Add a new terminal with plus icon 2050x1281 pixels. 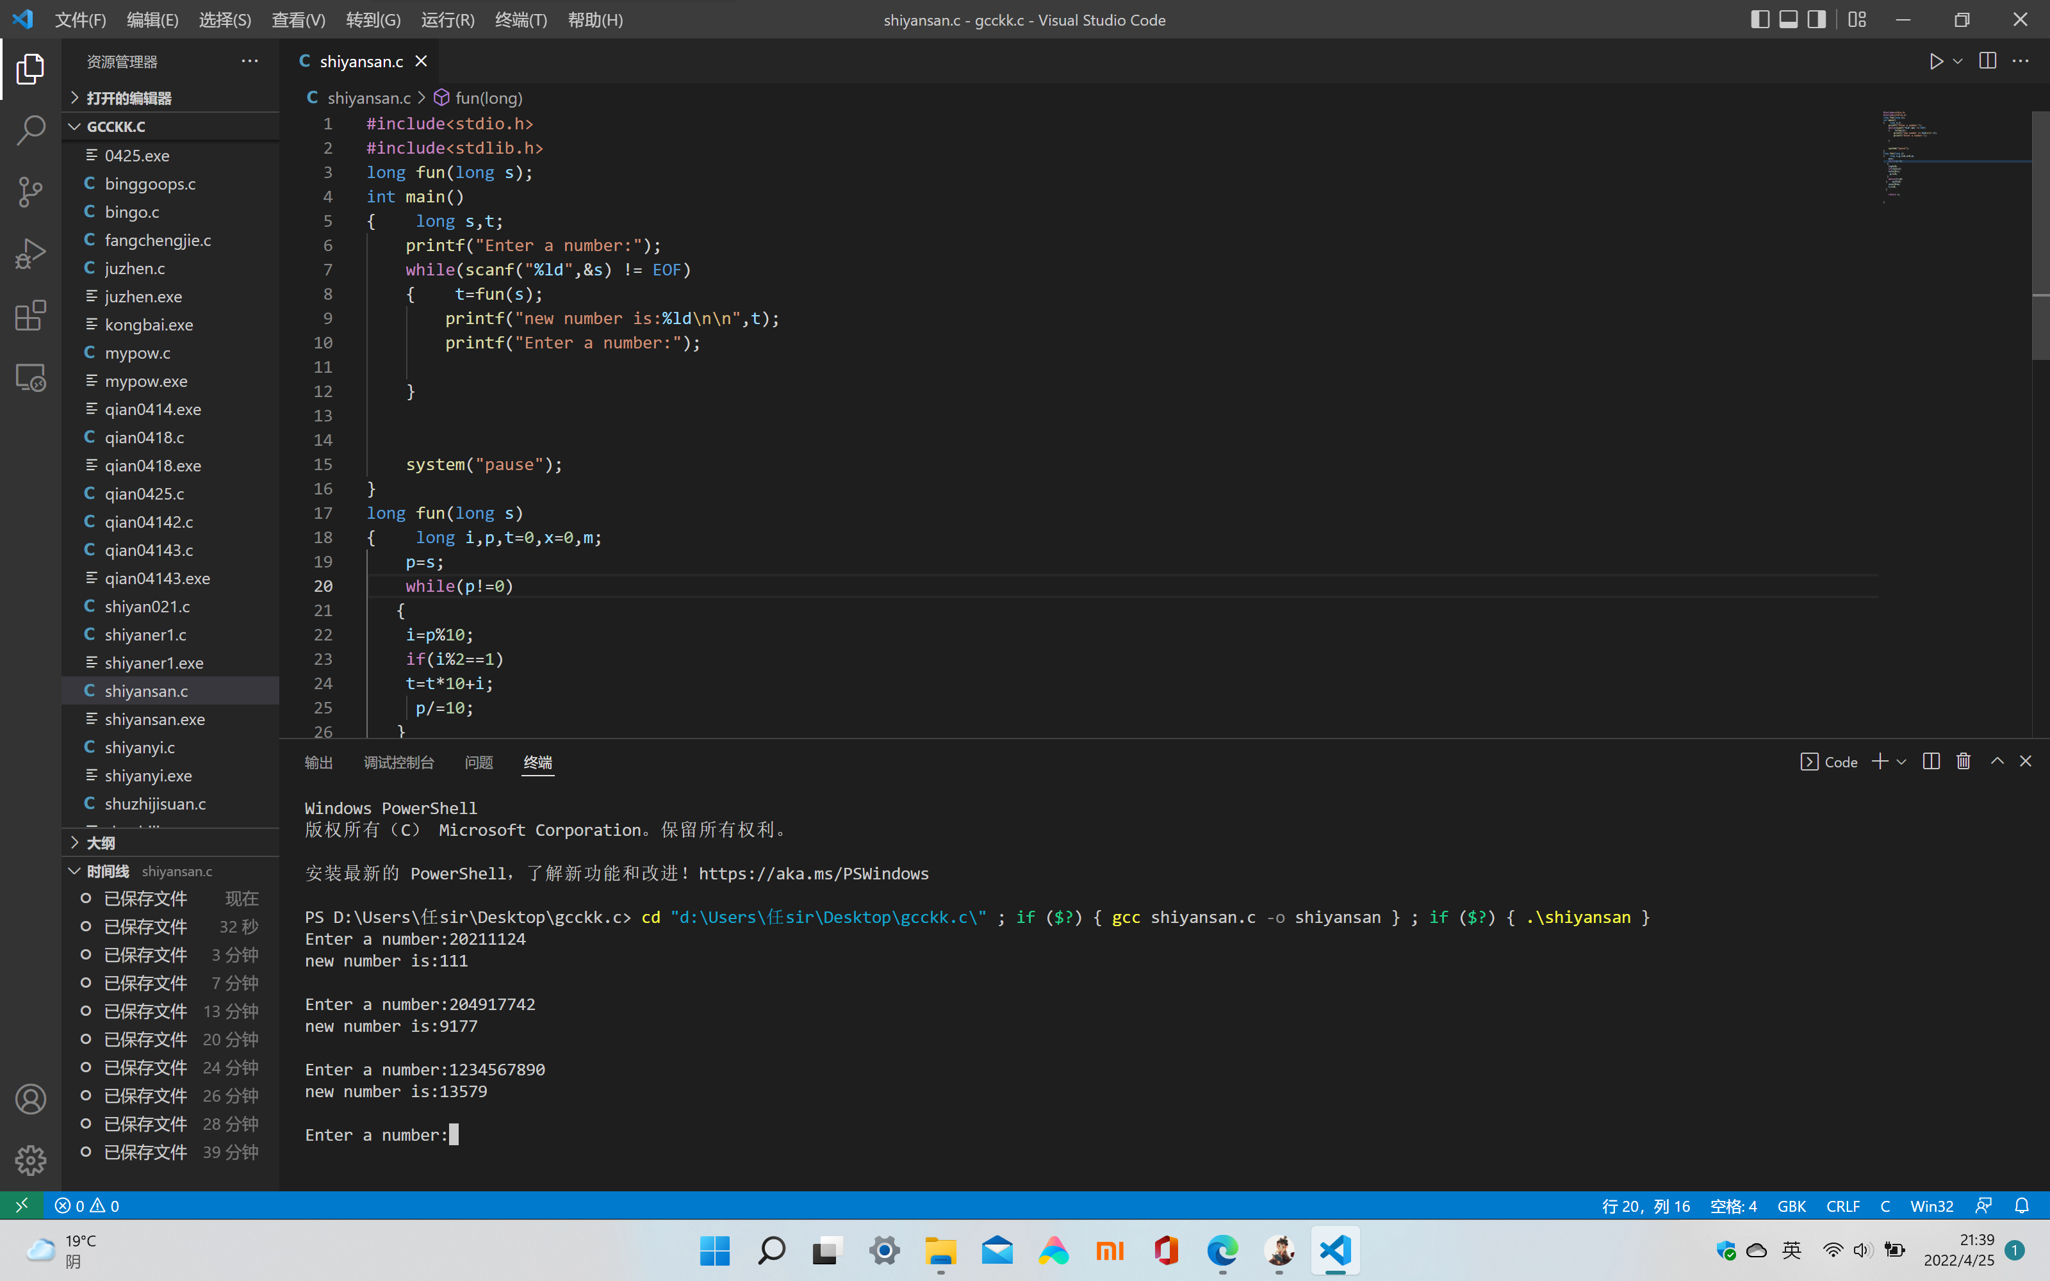click(x=1880, y=762)
